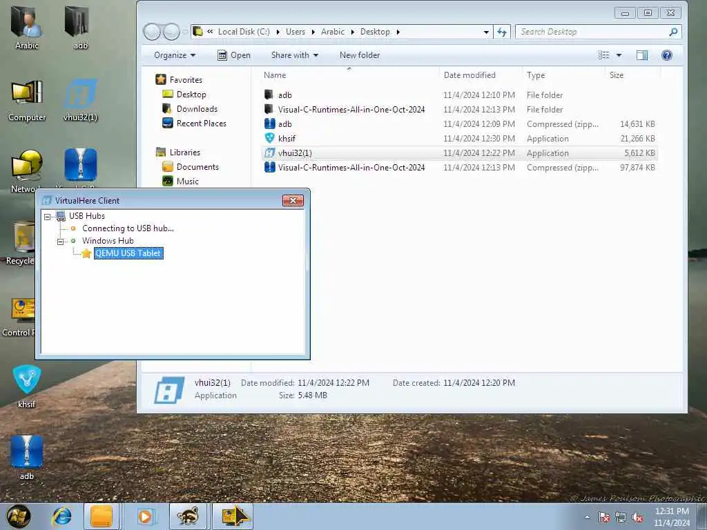Image resolution: width=707 pixels, height=530 pixels.
Task: Select the USB Hubs root label
Action: click(x=86, y=216)
